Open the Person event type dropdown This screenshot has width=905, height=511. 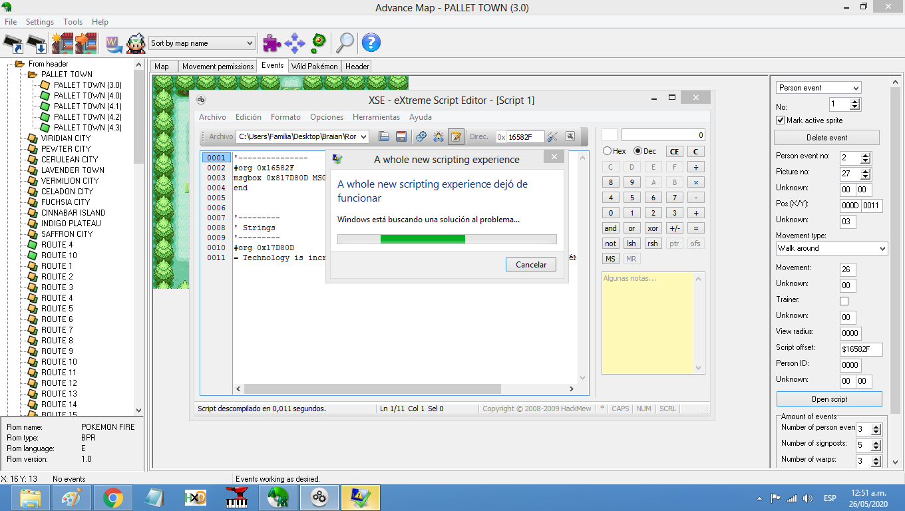click(x=818, y=88)
